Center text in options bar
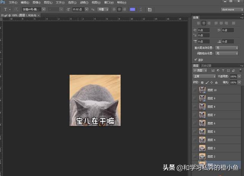 point(119,9)
